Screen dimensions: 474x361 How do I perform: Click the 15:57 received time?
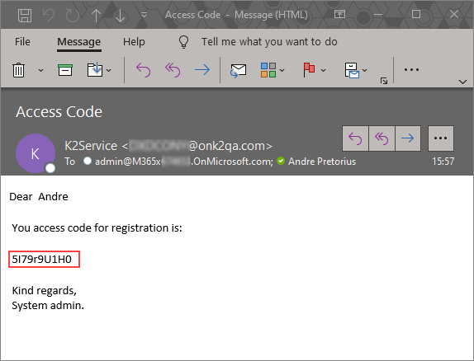click(x=443, y=162)
